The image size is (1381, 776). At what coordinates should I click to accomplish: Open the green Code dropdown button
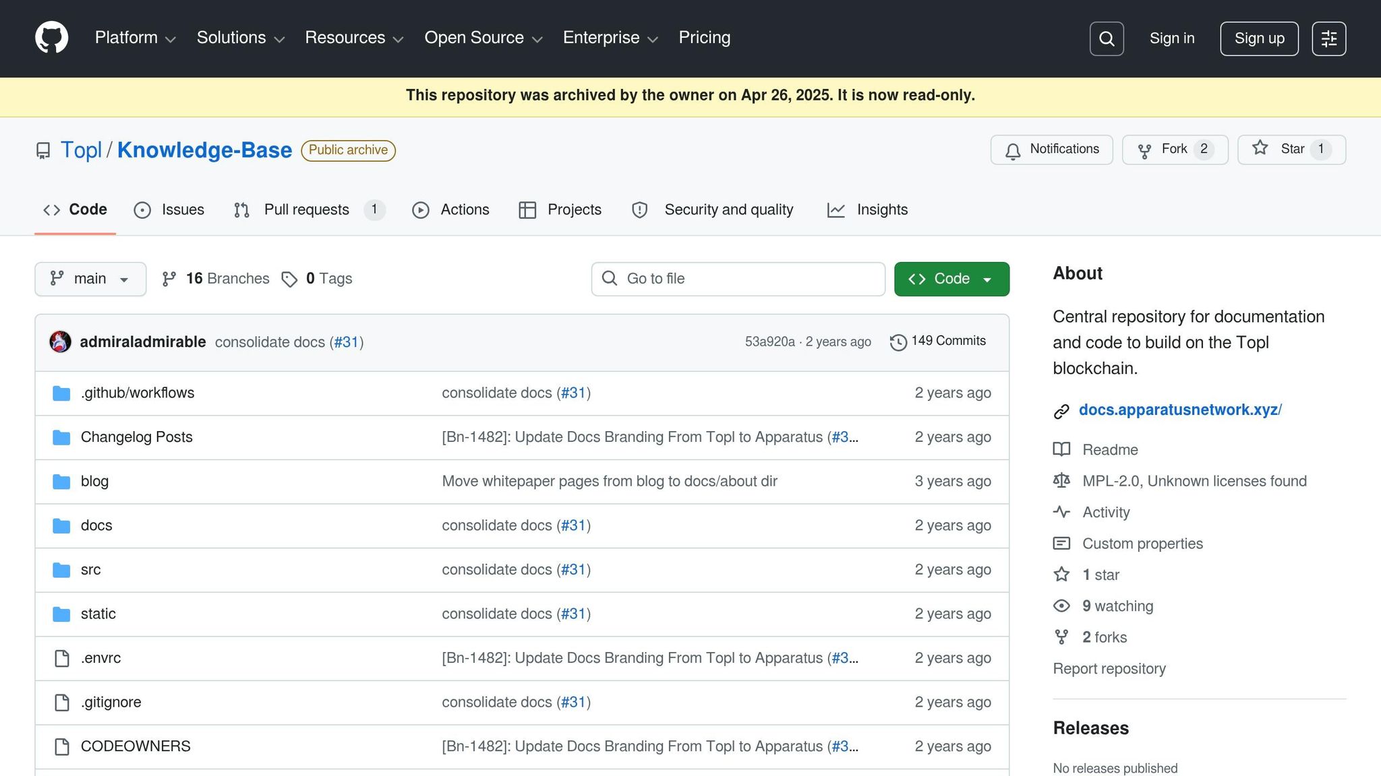[x=951, y=279]
